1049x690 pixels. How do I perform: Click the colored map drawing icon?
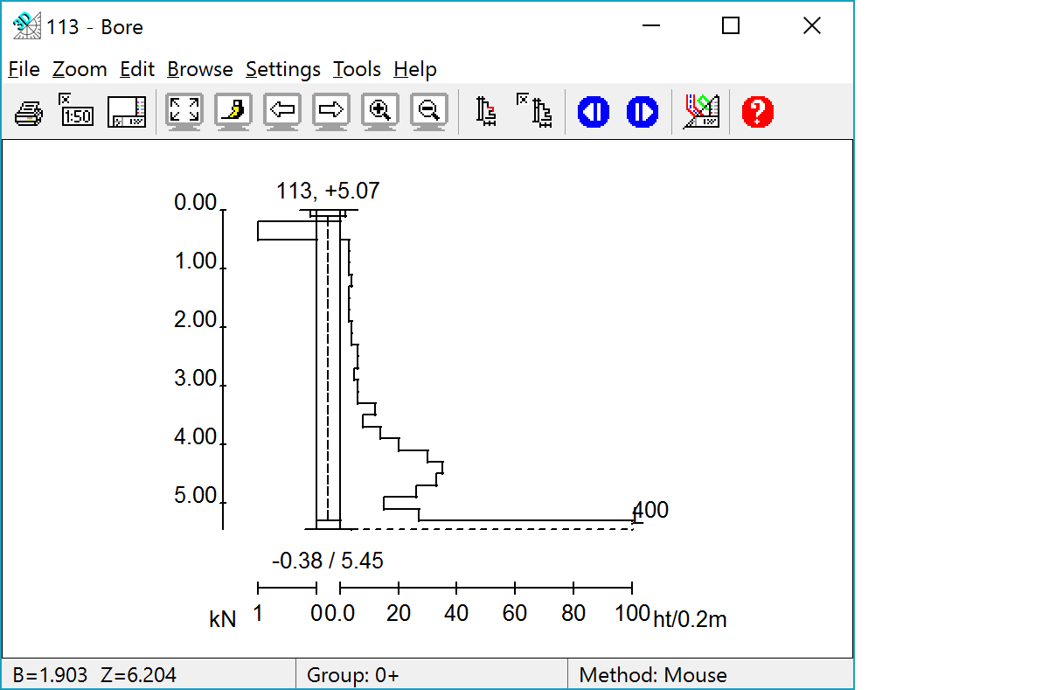(700, 112)
